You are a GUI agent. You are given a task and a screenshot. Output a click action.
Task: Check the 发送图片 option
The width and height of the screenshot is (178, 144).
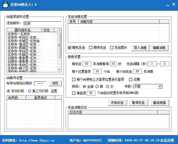click(112, 48)
